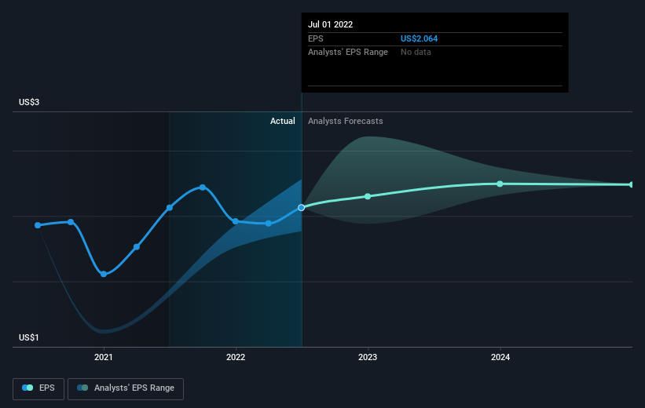Select the 2023 forecast EPS data point
This screenshot has height=408, width=645.
368,196
